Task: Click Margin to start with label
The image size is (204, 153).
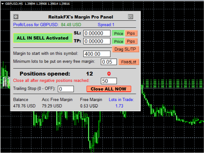Action: [x=46, y=53]
